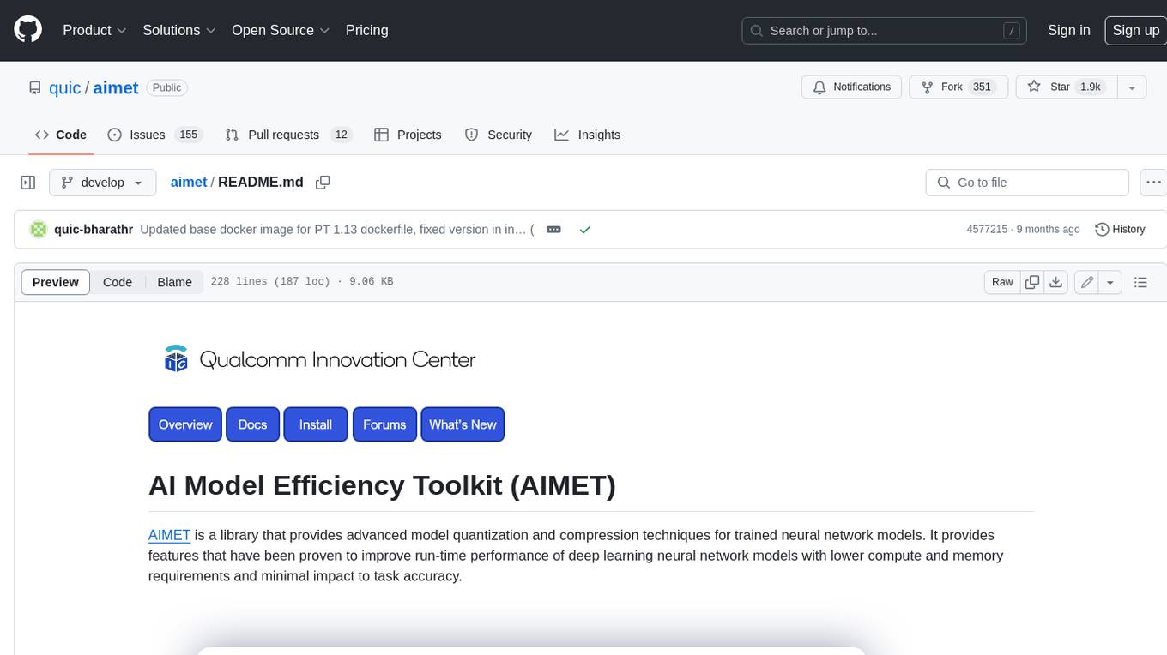Open the Issues tab
Viewport: 1167px width, 655px height.
click(x=154, y=135)
